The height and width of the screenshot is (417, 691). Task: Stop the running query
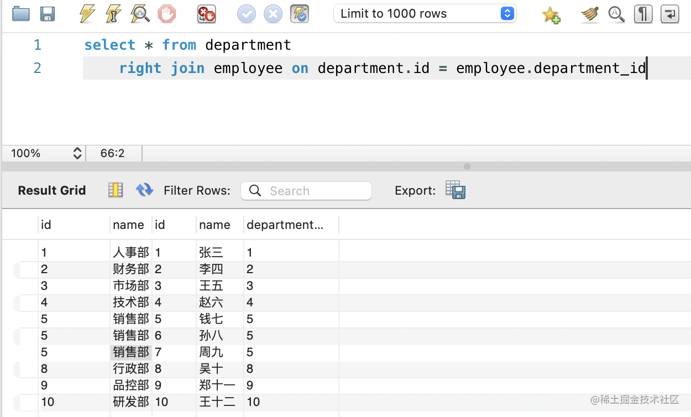pos(166,14)
